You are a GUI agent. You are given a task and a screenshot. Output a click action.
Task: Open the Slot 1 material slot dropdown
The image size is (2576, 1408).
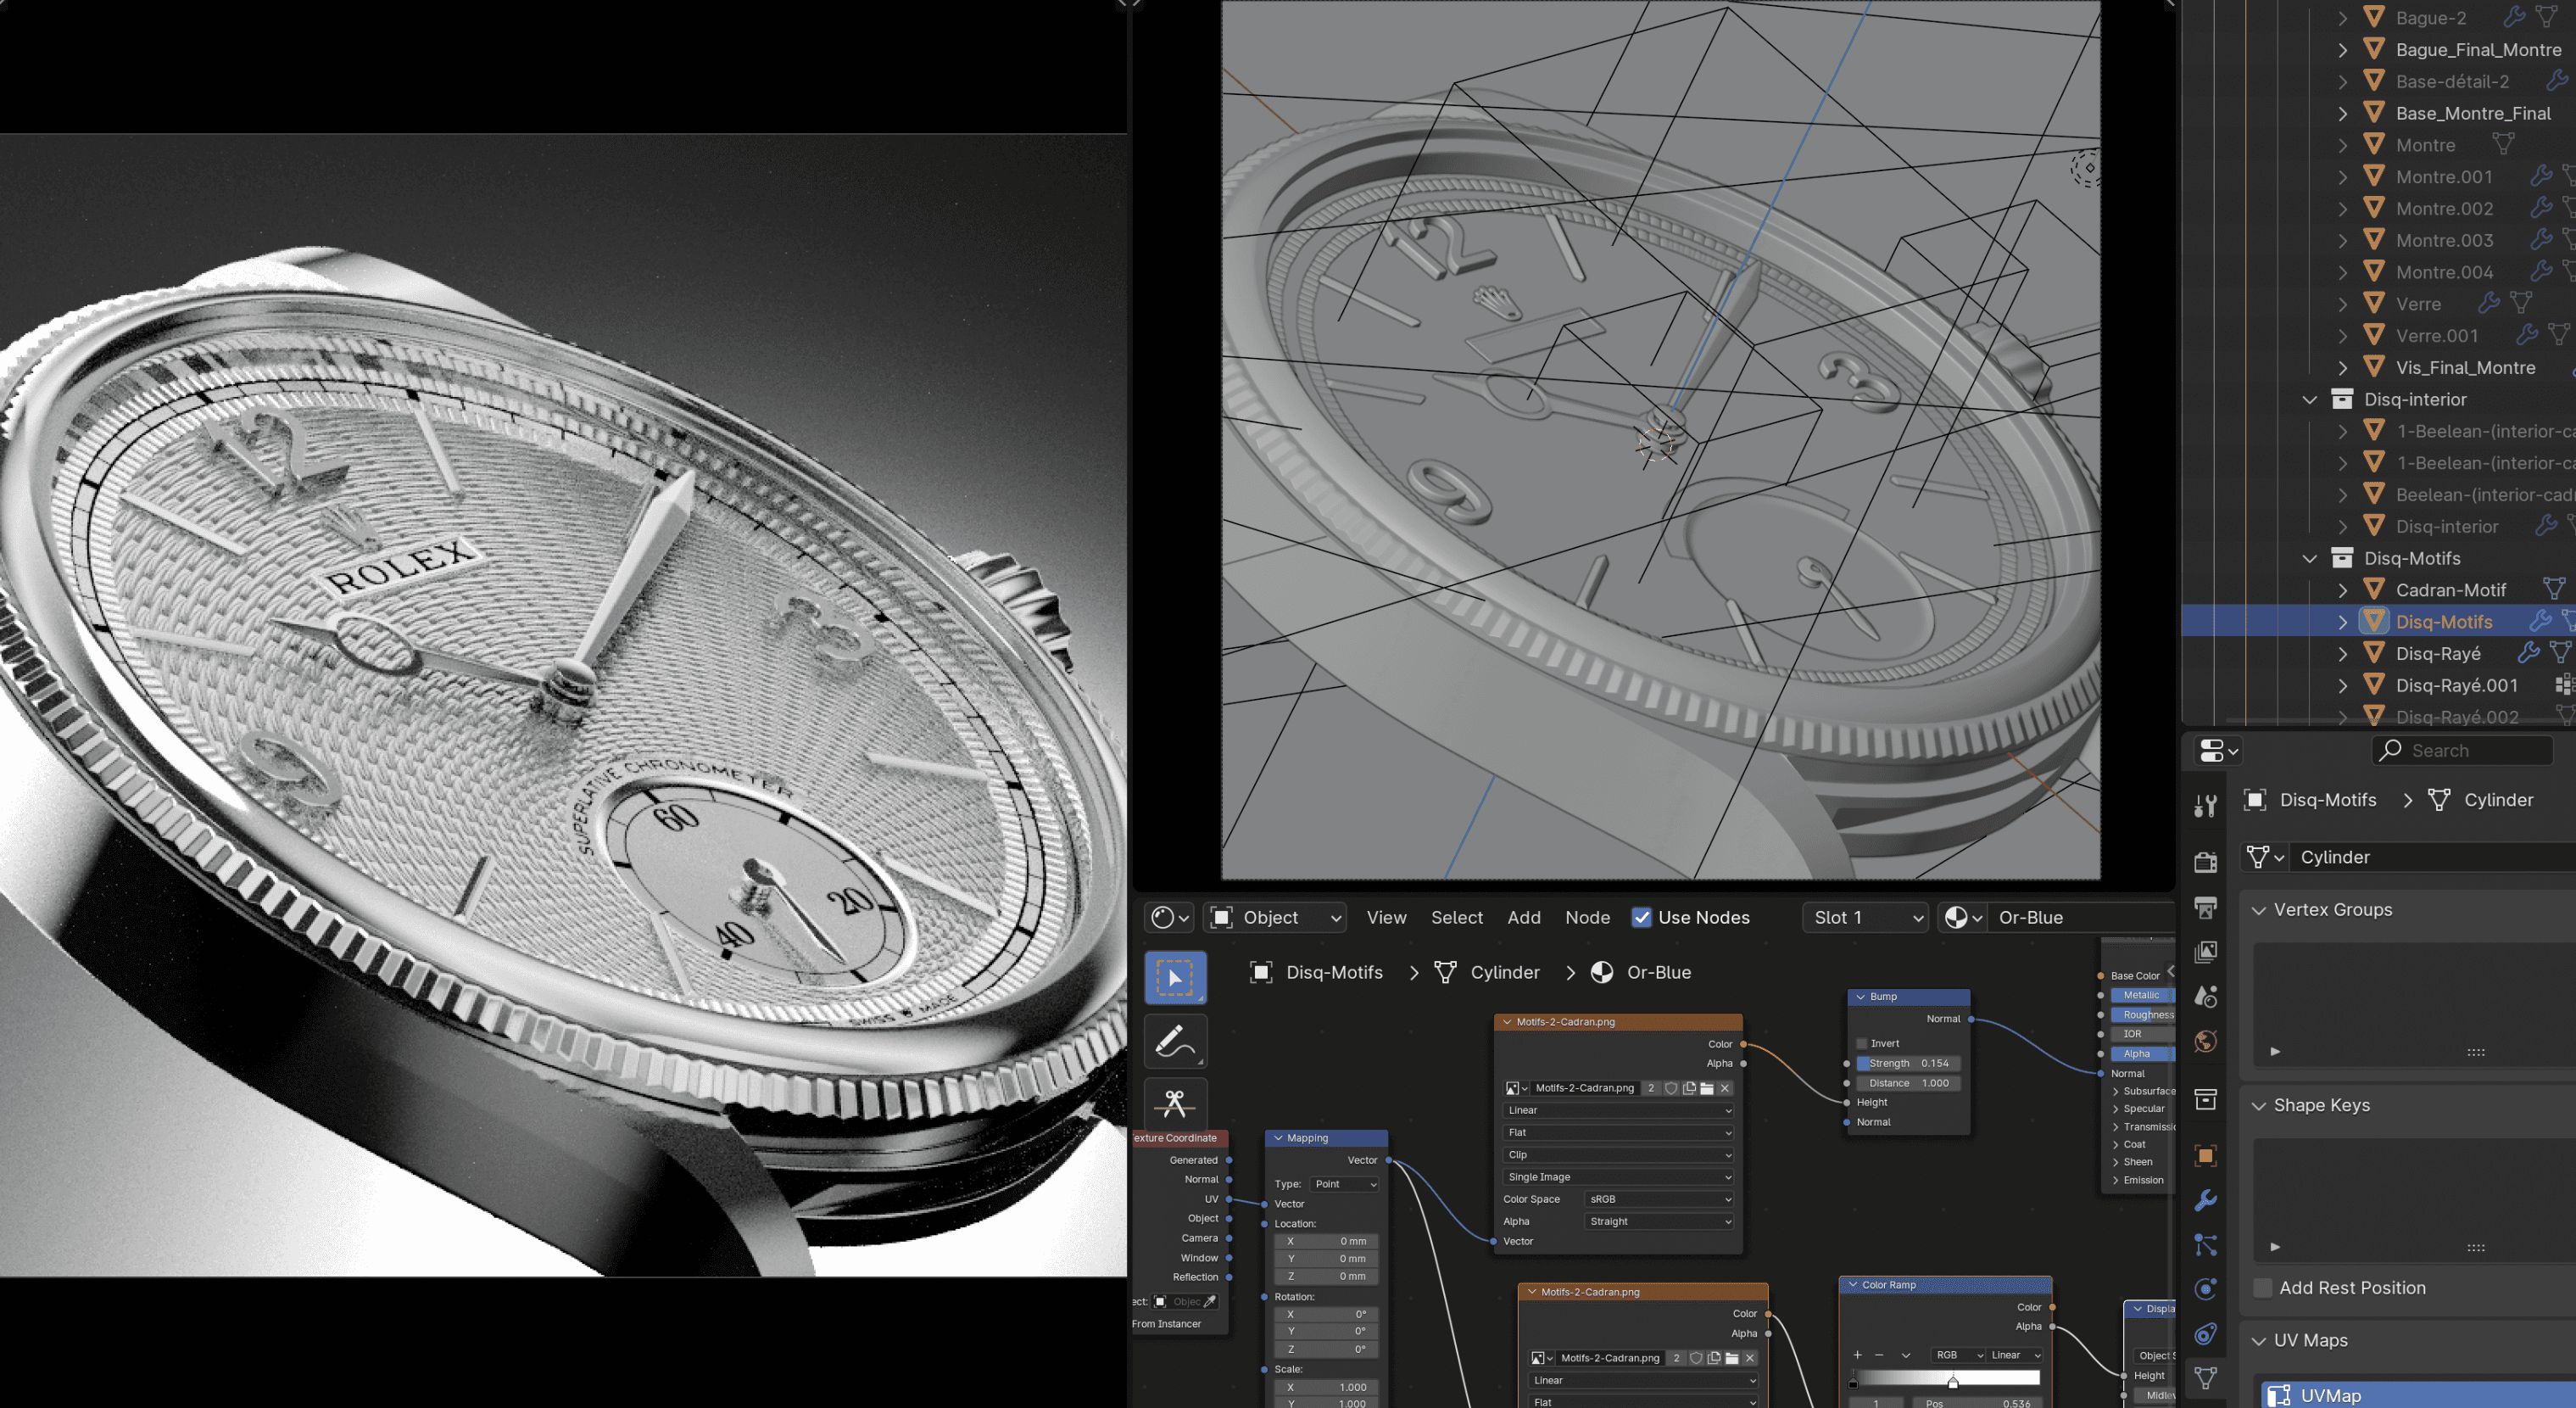1865,917
